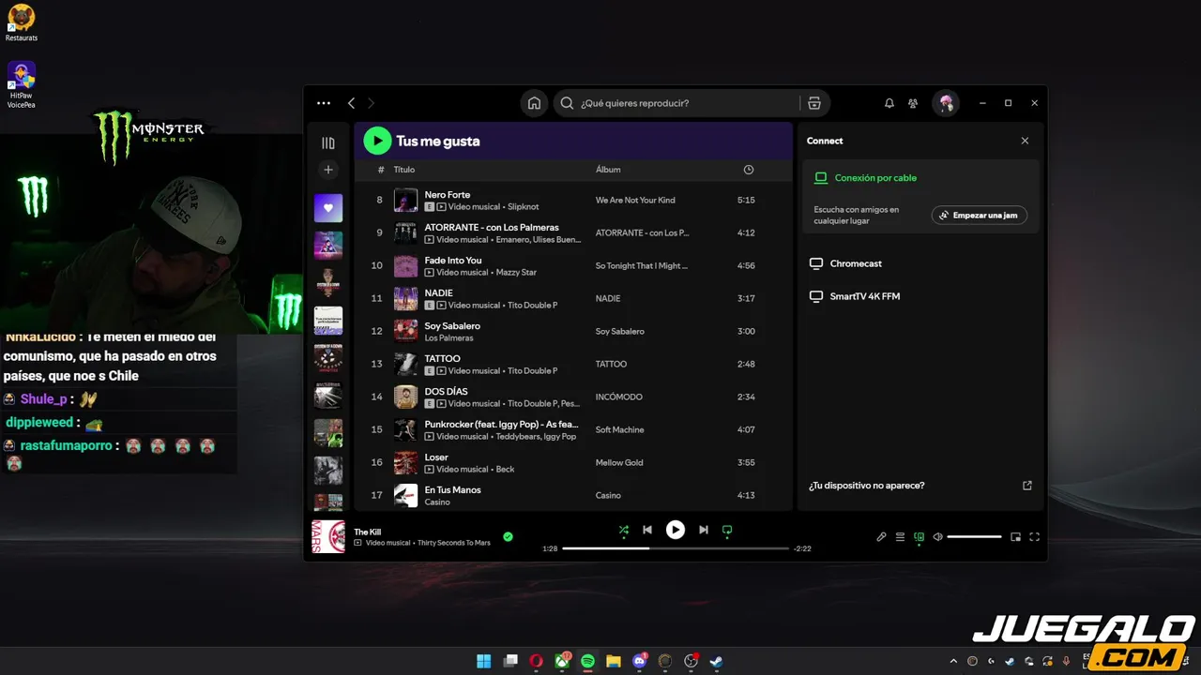Expand Your Library sidebar icon
This screenshot has width=1201, height=675.
tap(327, 142)
